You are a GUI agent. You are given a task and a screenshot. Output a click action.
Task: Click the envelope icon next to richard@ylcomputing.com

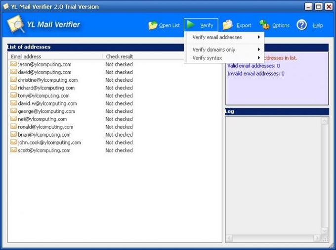coord(13,87)
